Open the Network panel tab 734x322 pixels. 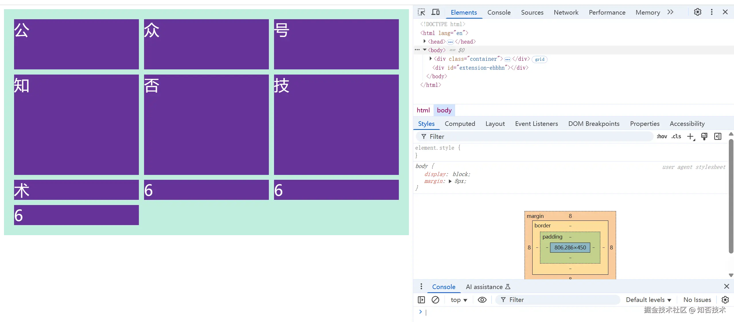[566, 12]
